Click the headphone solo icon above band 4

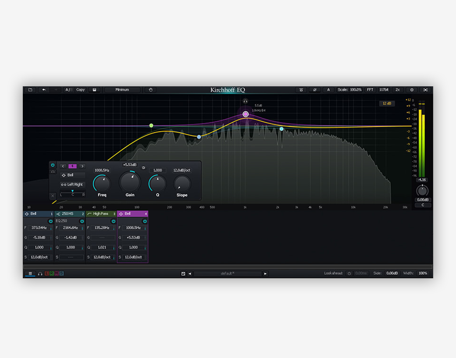point(246,101)
